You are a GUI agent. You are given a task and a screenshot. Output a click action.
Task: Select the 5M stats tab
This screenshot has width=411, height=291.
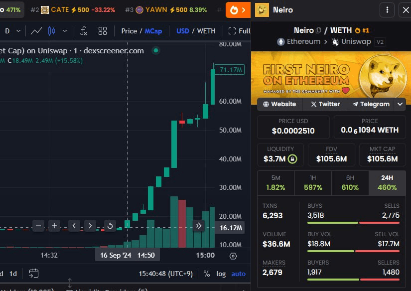(x=276, y=183)
